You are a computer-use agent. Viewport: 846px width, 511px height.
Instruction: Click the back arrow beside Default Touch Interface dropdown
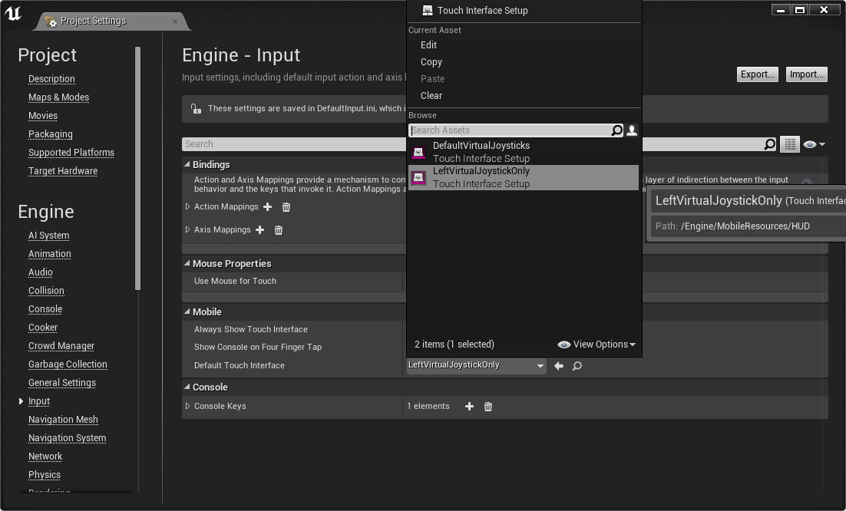[x=559, y=366]
